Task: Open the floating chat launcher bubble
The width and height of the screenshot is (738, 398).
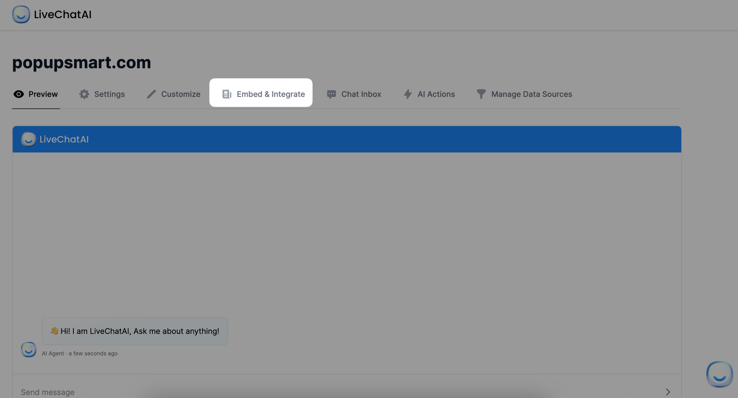Action: 720,374
